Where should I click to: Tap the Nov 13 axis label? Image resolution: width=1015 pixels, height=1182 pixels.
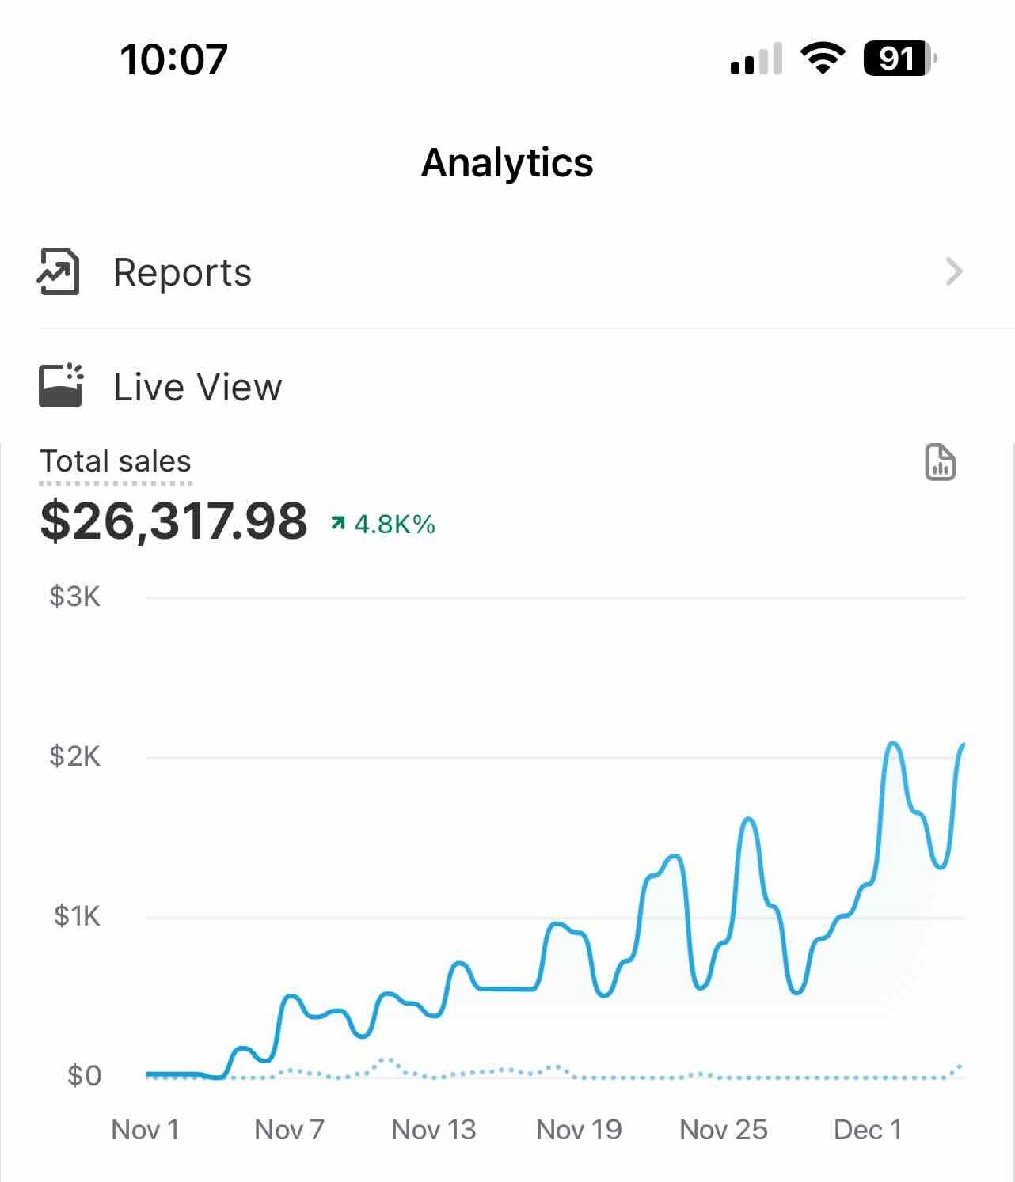pos(432,1129)
